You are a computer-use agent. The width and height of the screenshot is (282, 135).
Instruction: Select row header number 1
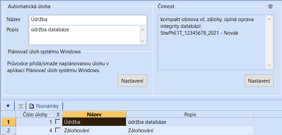pos(9,122)
